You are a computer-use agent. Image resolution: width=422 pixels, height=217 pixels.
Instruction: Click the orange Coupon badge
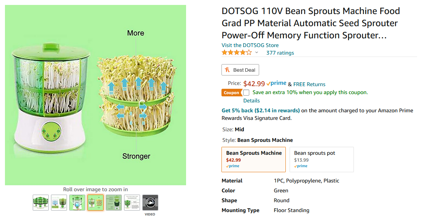[x=231, y=93]
